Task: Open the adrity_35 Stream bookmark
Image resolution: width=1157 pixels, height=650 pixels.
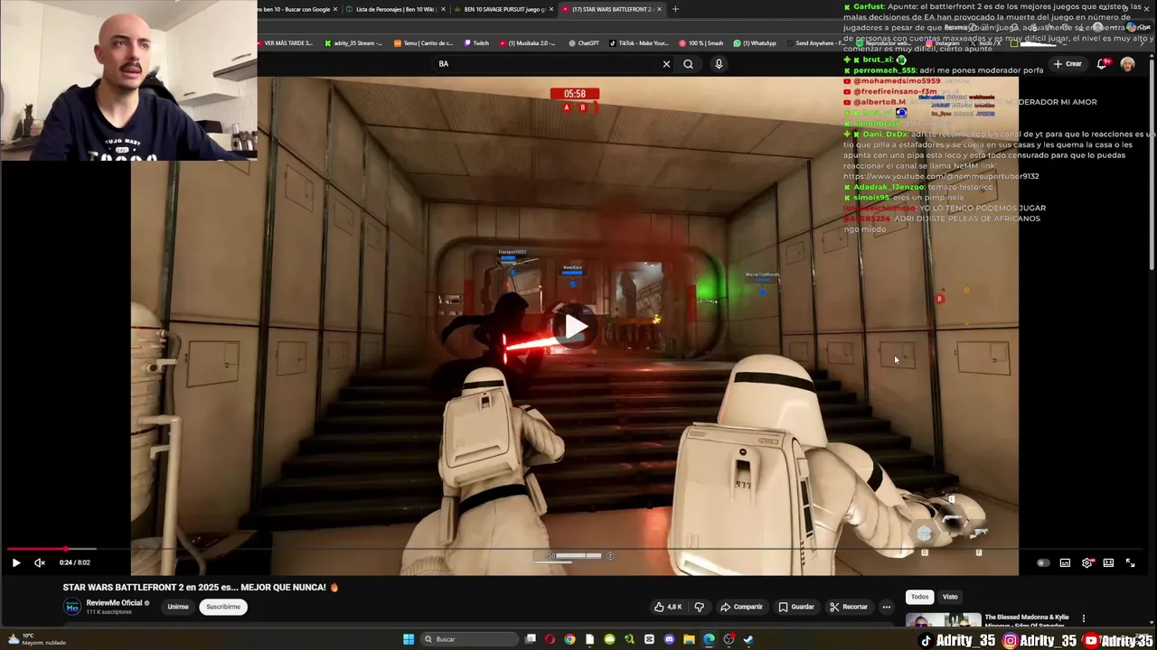Action: pos(353,43)
